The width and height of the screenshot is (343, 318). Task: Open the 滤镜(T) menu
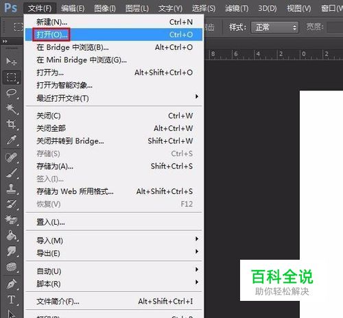coord(237,8)
